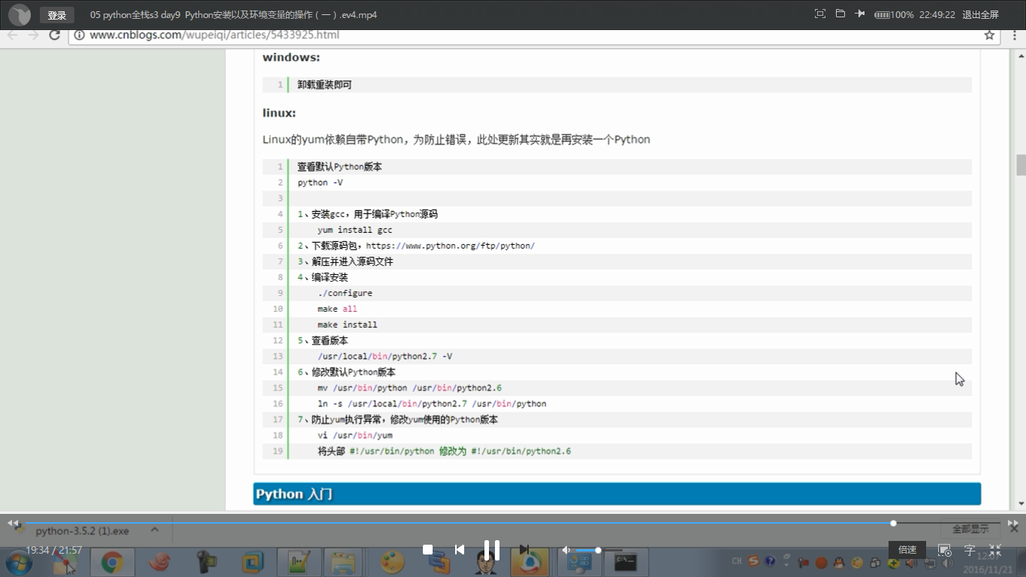
Task: Stop the video playback
Action: click(427, 550)
